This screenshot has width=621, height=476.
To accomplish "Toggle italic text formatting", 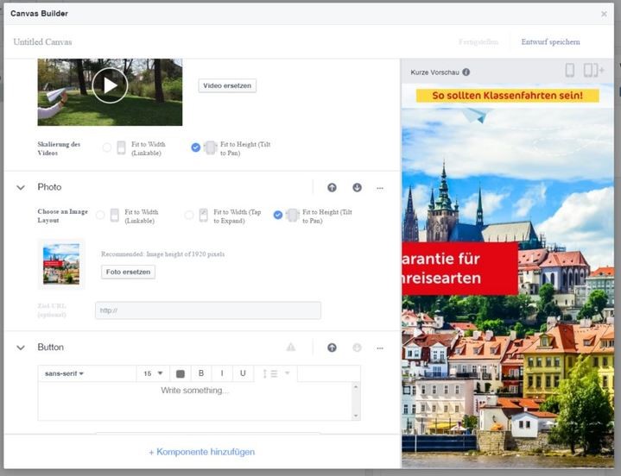I will (x=222, y=373).
